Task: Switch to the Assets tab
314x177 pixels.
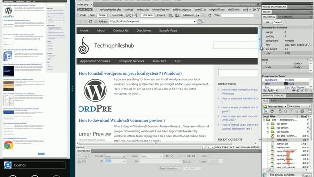Action: (275, 101)
